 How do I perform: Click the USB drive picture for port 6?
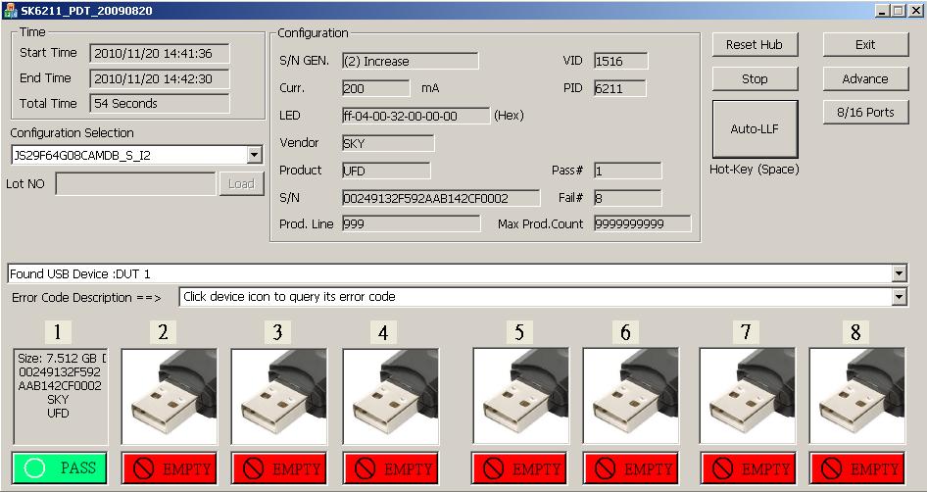632,396
